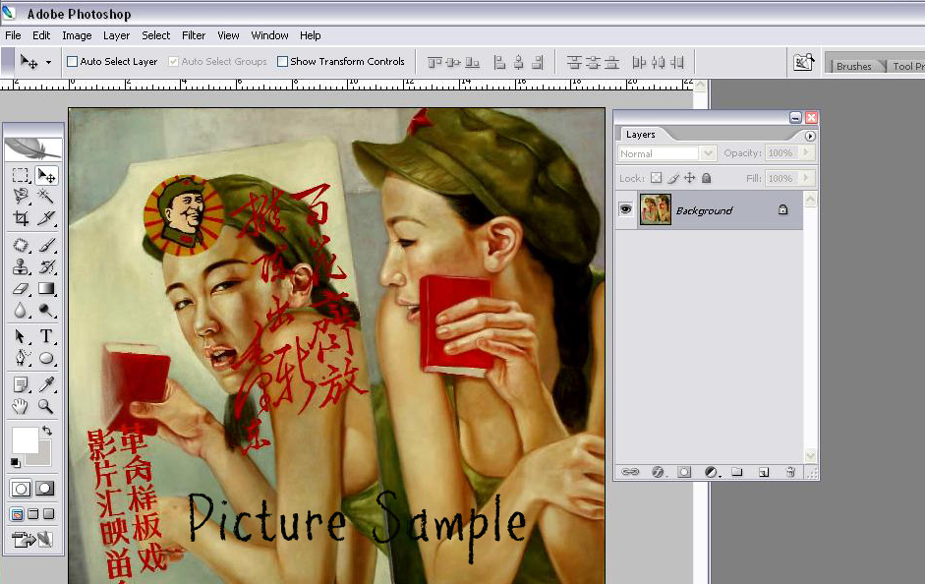The image size is (925, 584).
Task: Open new adjustment layer menu
Action: (x=712, y=472)
